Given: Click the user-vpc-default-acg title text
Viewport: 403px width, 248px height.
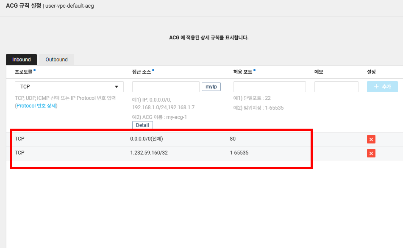Looking at the screenshot, I should tap(69, 6).
